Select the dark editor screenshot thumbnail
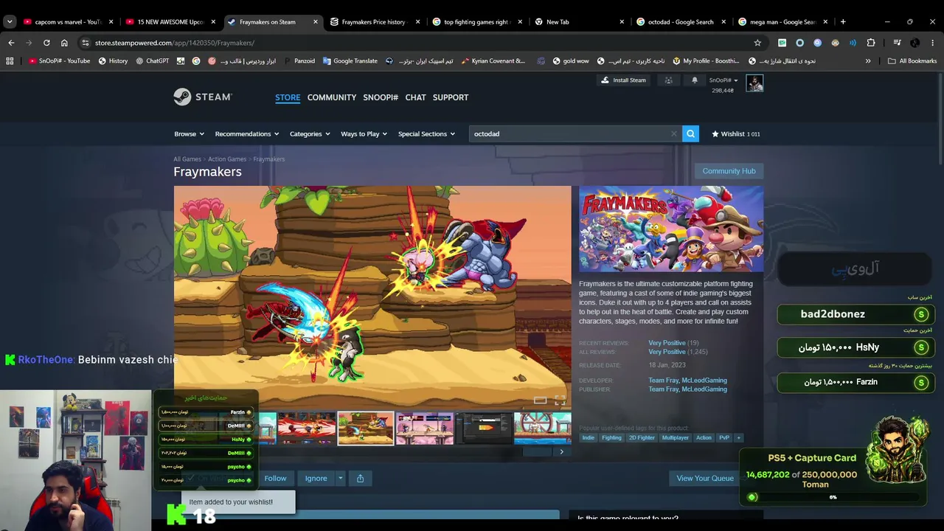The image size is (944, 531). click(484, 428)
